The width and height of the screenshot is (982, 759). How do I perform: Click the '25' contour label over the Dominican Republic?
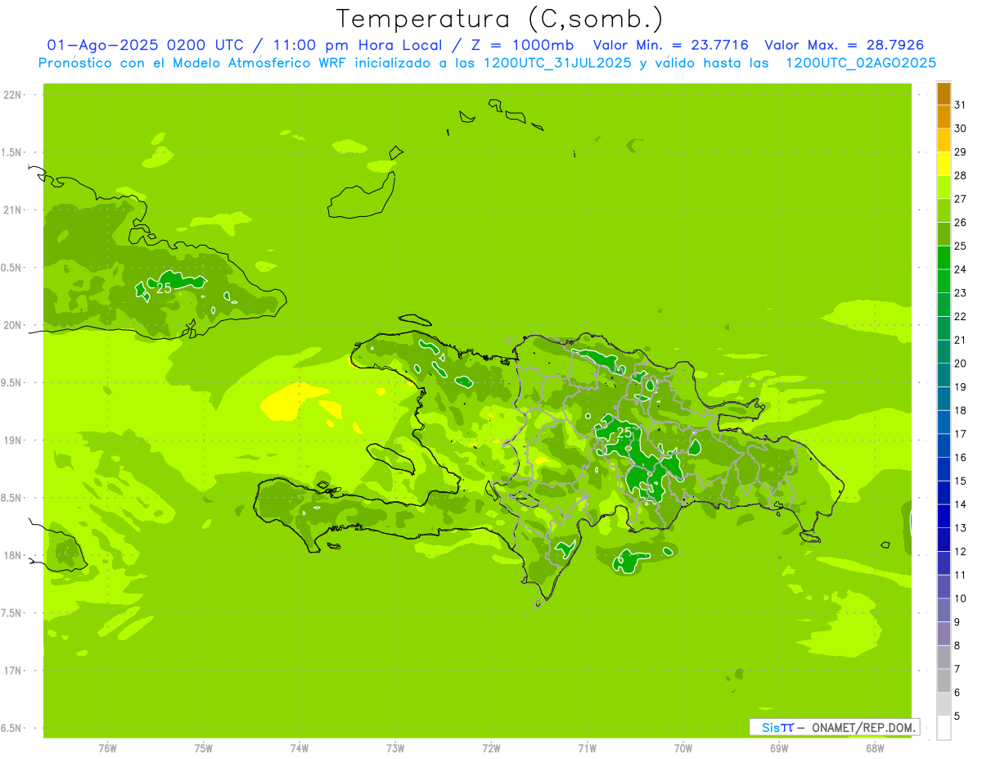[x=624, y=432]
